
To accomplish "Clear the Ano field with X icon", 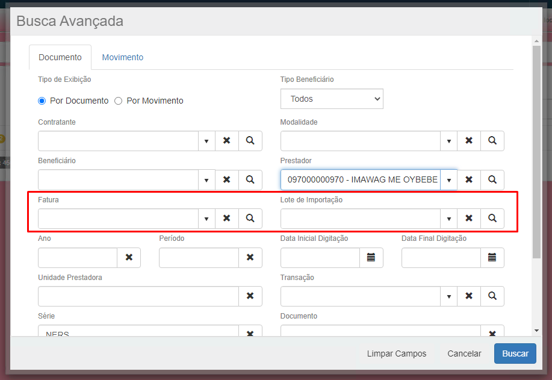I will [129, 257].
